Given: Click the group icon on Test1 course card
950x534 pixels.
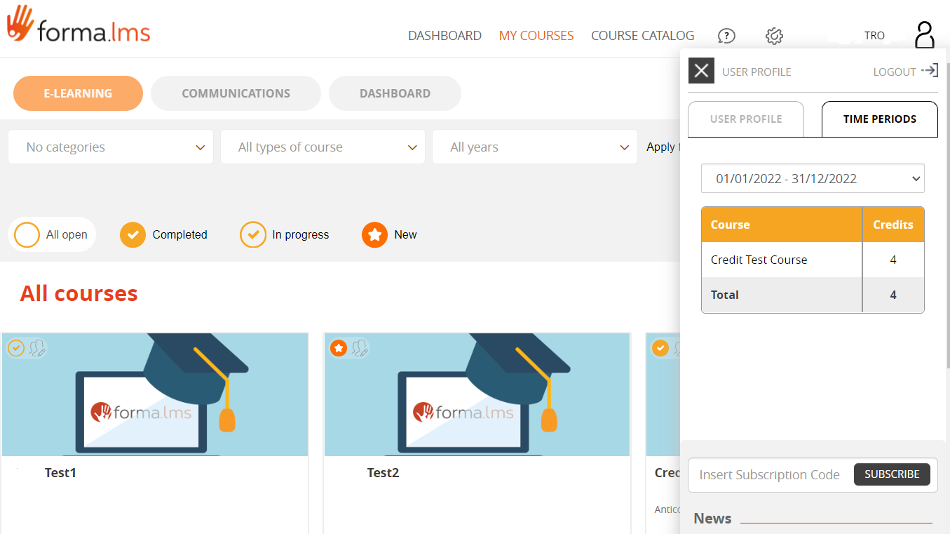Looking at the screenshot, I should (36, 348).
